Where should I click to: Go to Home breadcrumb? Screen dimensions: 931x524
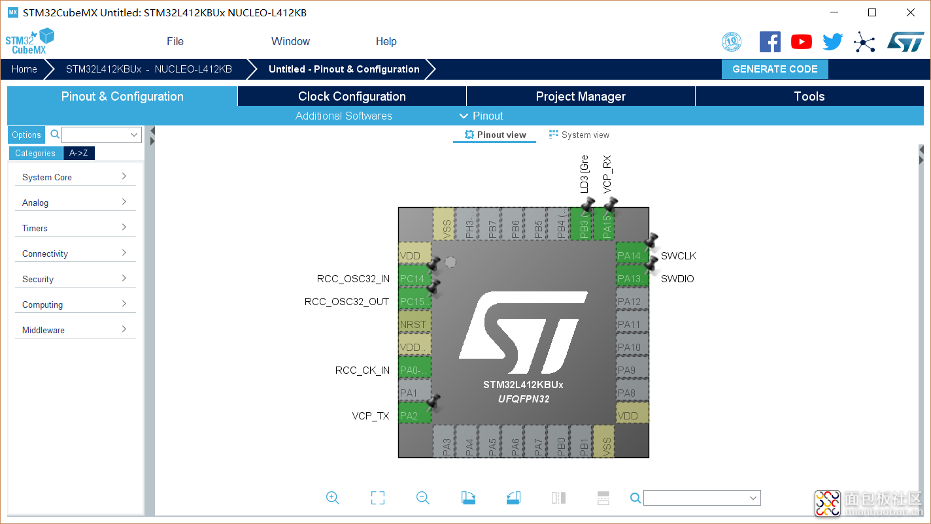tap(24, 69)
